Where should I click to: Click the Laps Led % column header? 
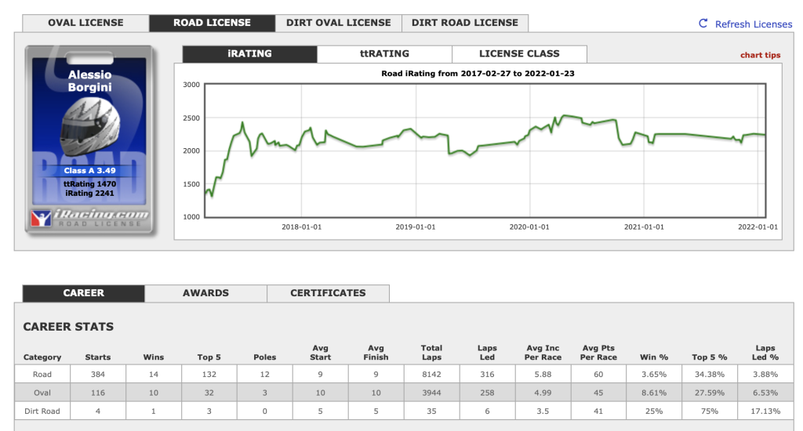tap(765, 353)
